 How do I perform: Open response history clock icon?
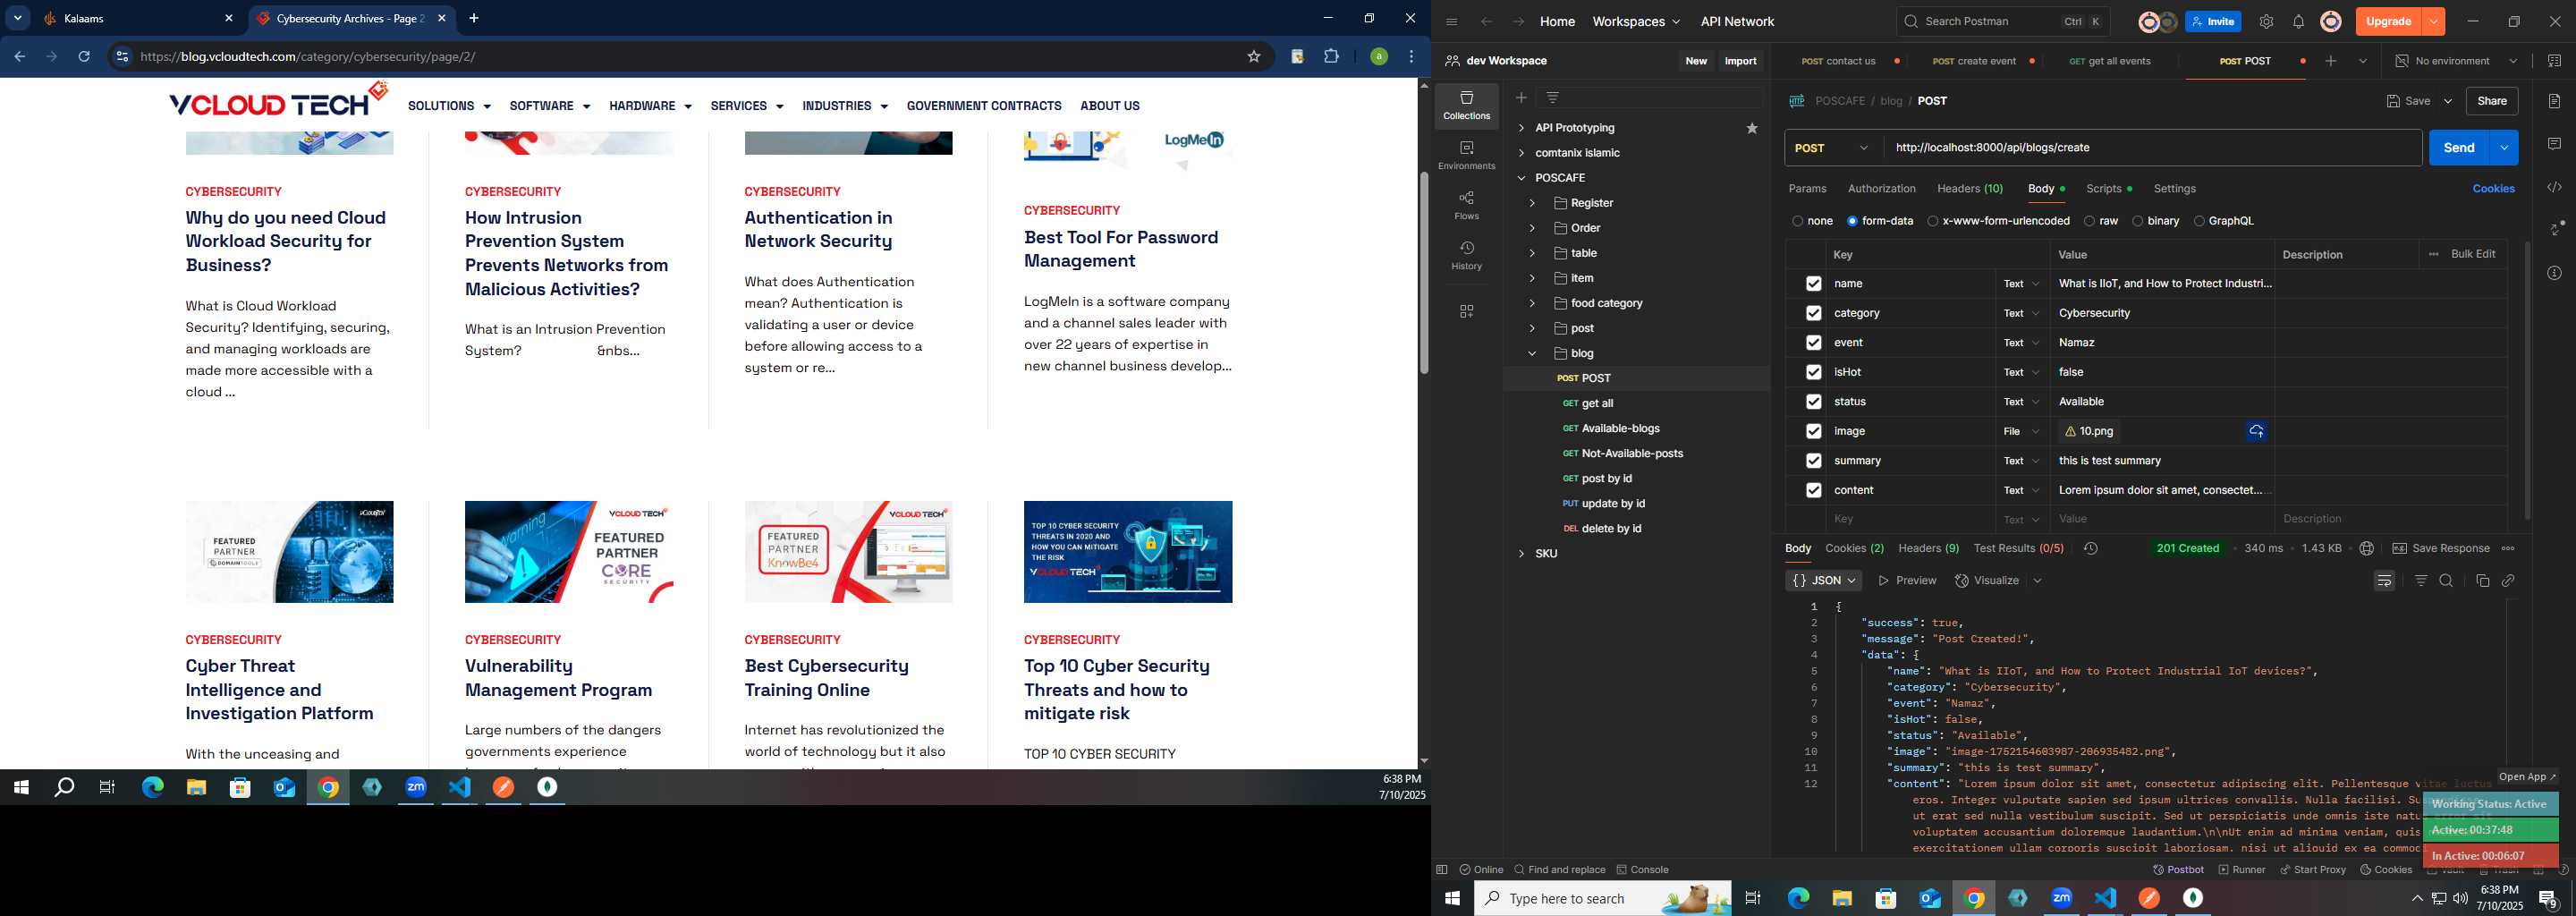2090,548
